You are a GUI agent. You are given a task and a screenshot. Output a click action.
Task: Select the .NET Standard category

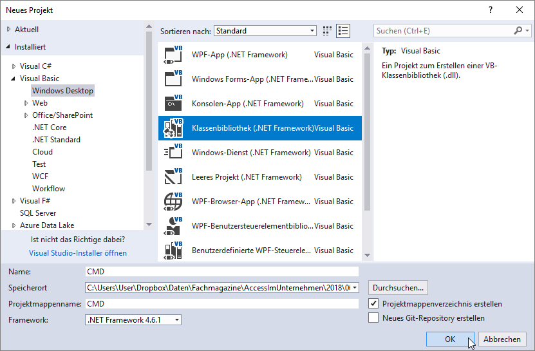[x=56, y=140]
